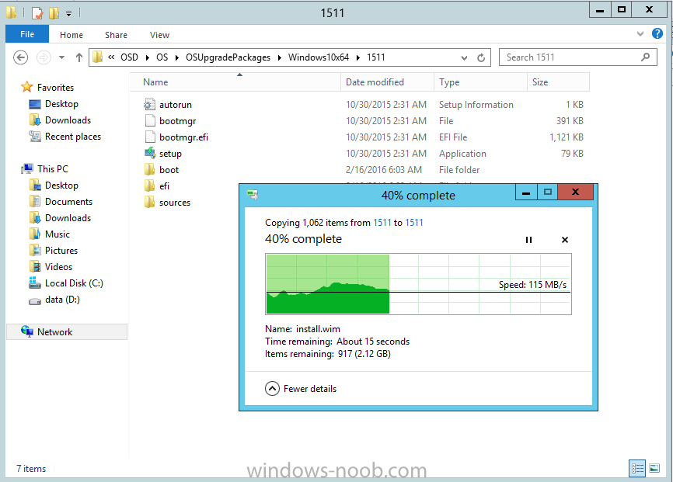Sort files by Type column
This screenshot has height=482, width=673.
pos(480,82)
